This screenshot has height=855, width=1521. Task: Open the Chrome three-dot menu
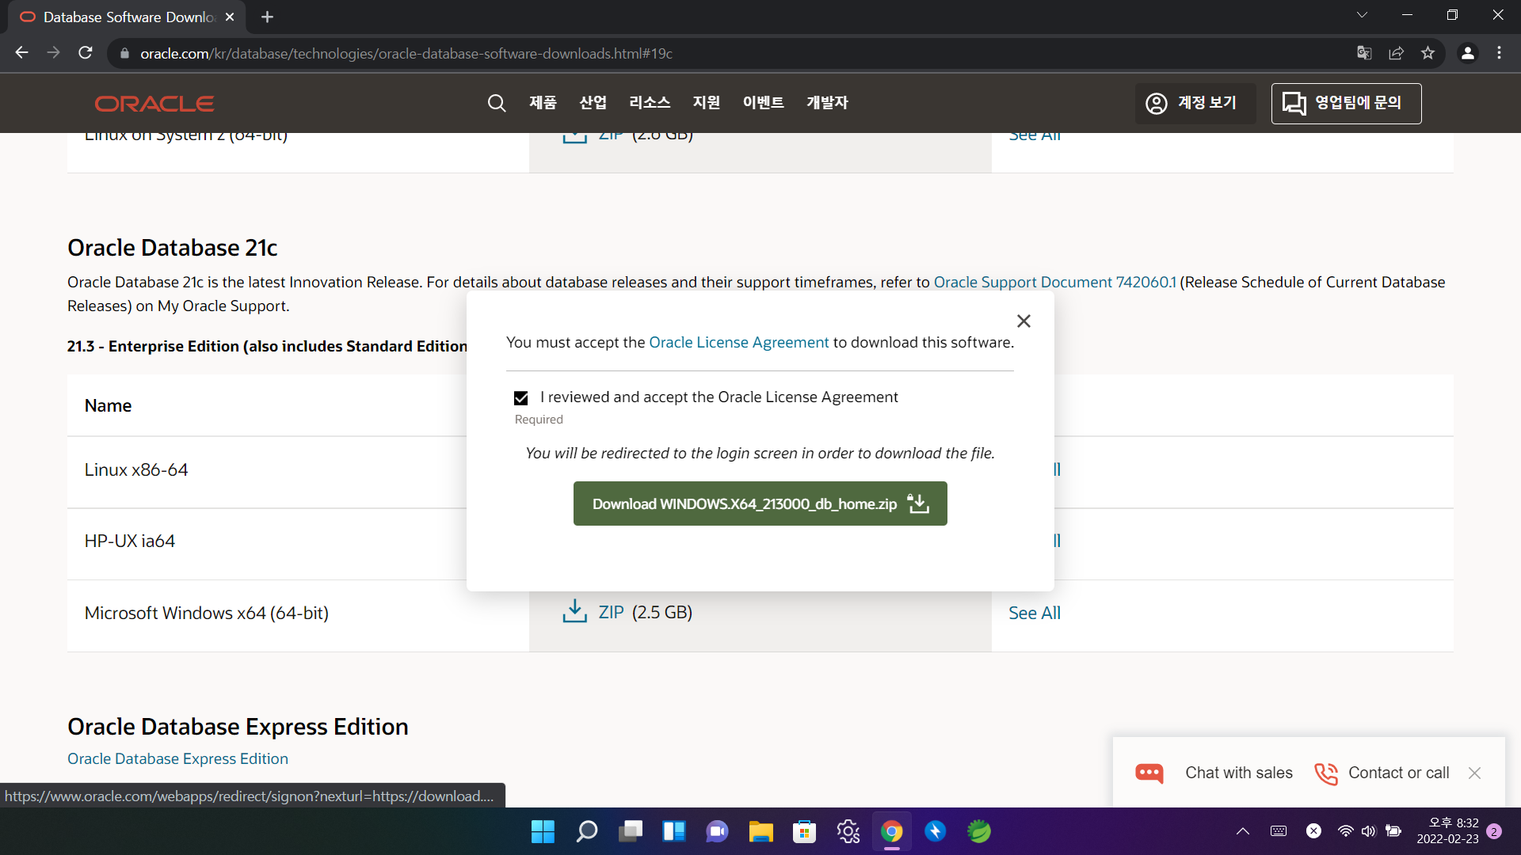coord(1499,53)
